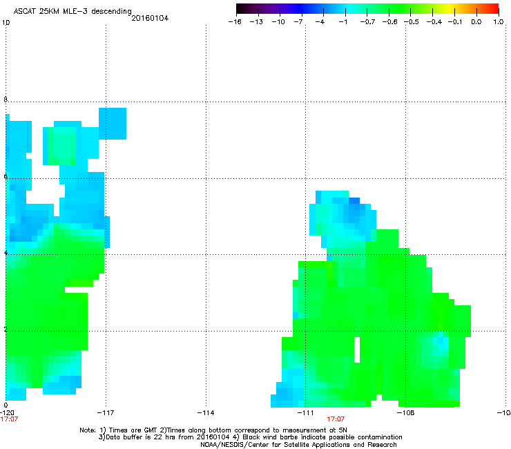This screenshot has width=511, height=449.
Task: Click the colorbar label -0.4
Action: (x=434, y=22)
